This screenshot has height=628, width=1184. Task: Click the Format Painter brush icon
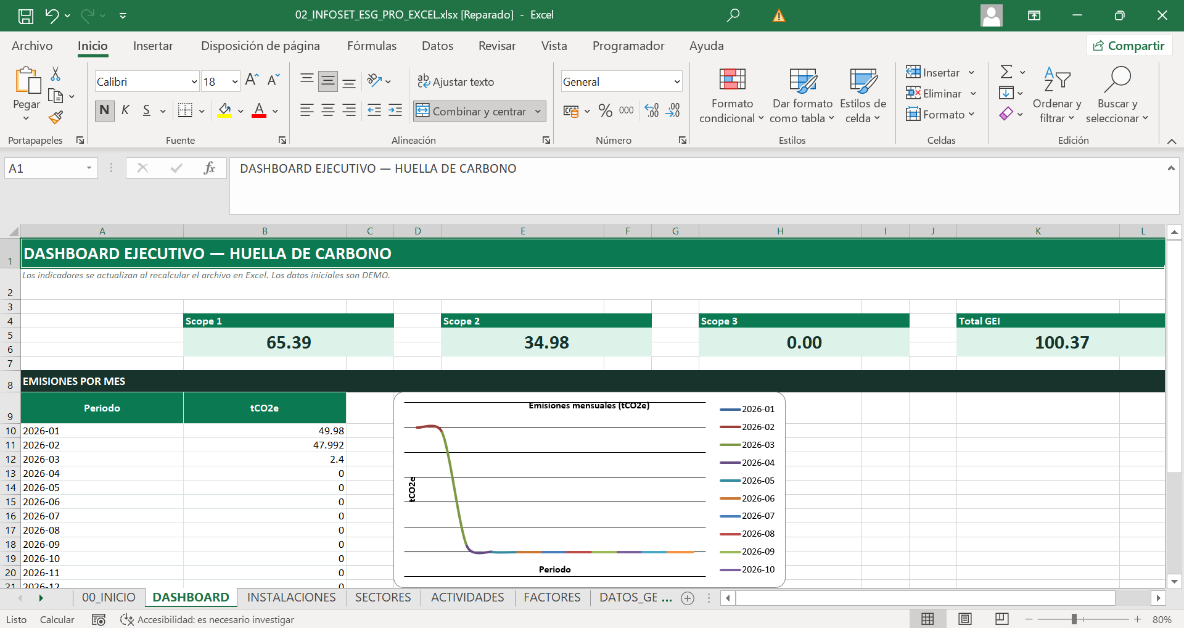point(55,117)
